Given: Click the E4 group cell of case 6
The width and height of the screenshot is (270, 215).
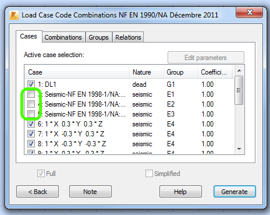Looking at the screenshot, I should (x=170, y=124).
